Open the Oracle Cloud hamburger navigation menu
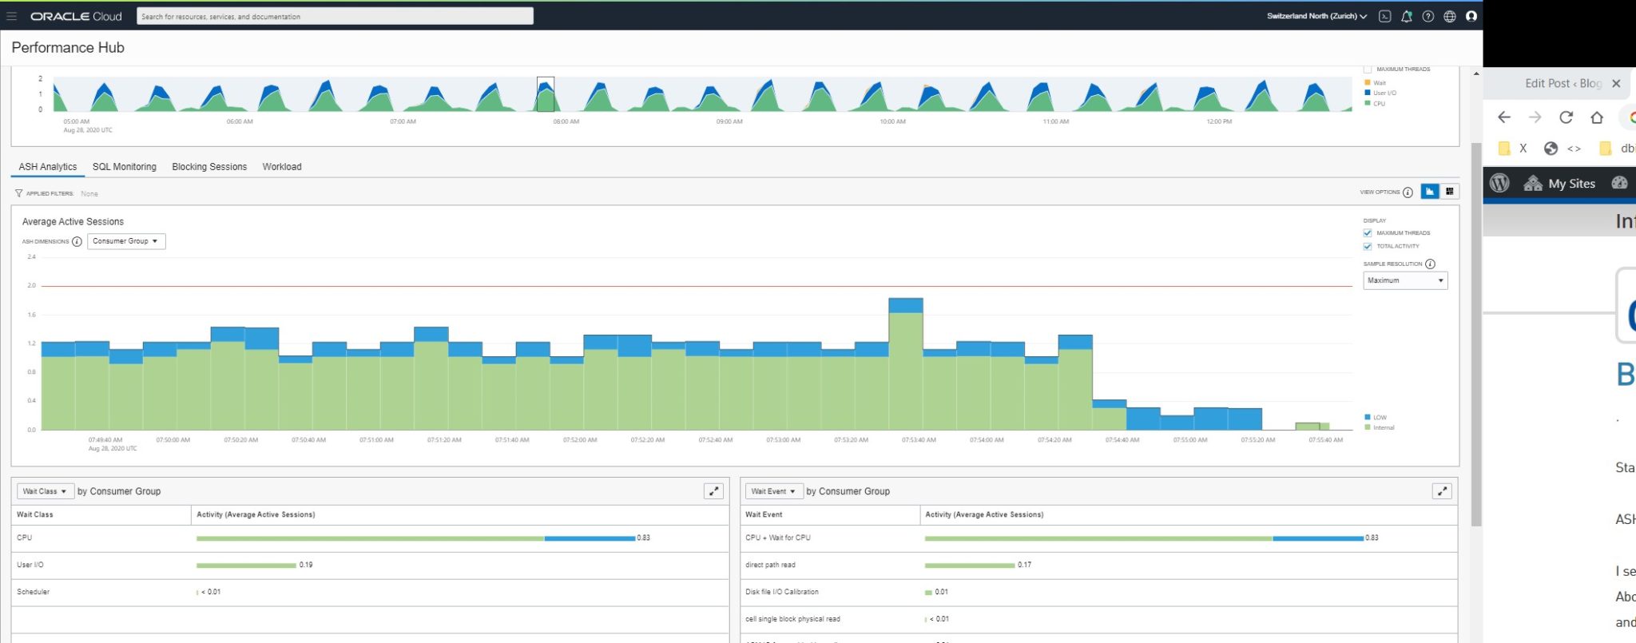The width and height of the screenshot is (1636, 643). 11,16
